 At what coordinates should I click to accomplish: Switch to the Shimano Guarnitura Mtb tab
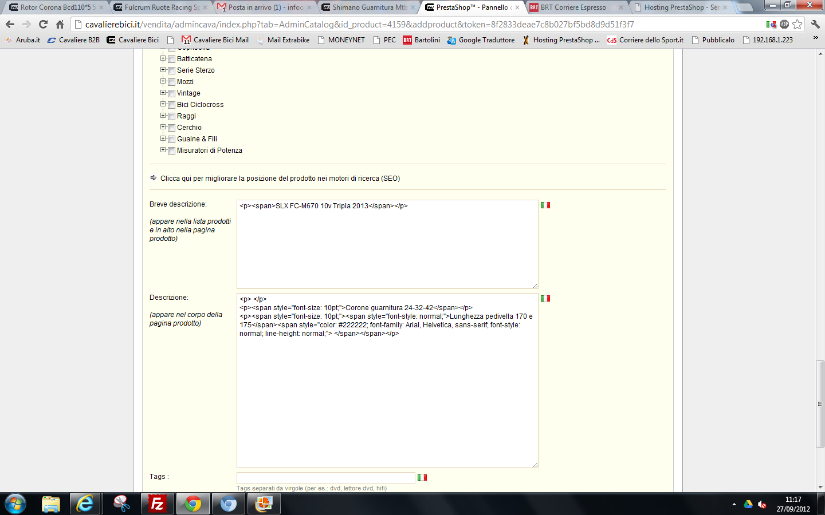tap(368, 7)
